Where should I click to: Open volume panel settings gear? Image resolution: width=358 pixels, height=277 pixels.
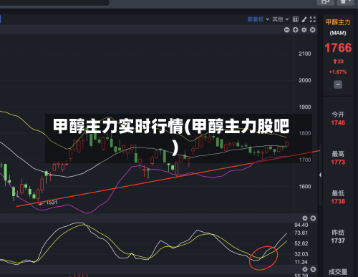coord(305,269)
